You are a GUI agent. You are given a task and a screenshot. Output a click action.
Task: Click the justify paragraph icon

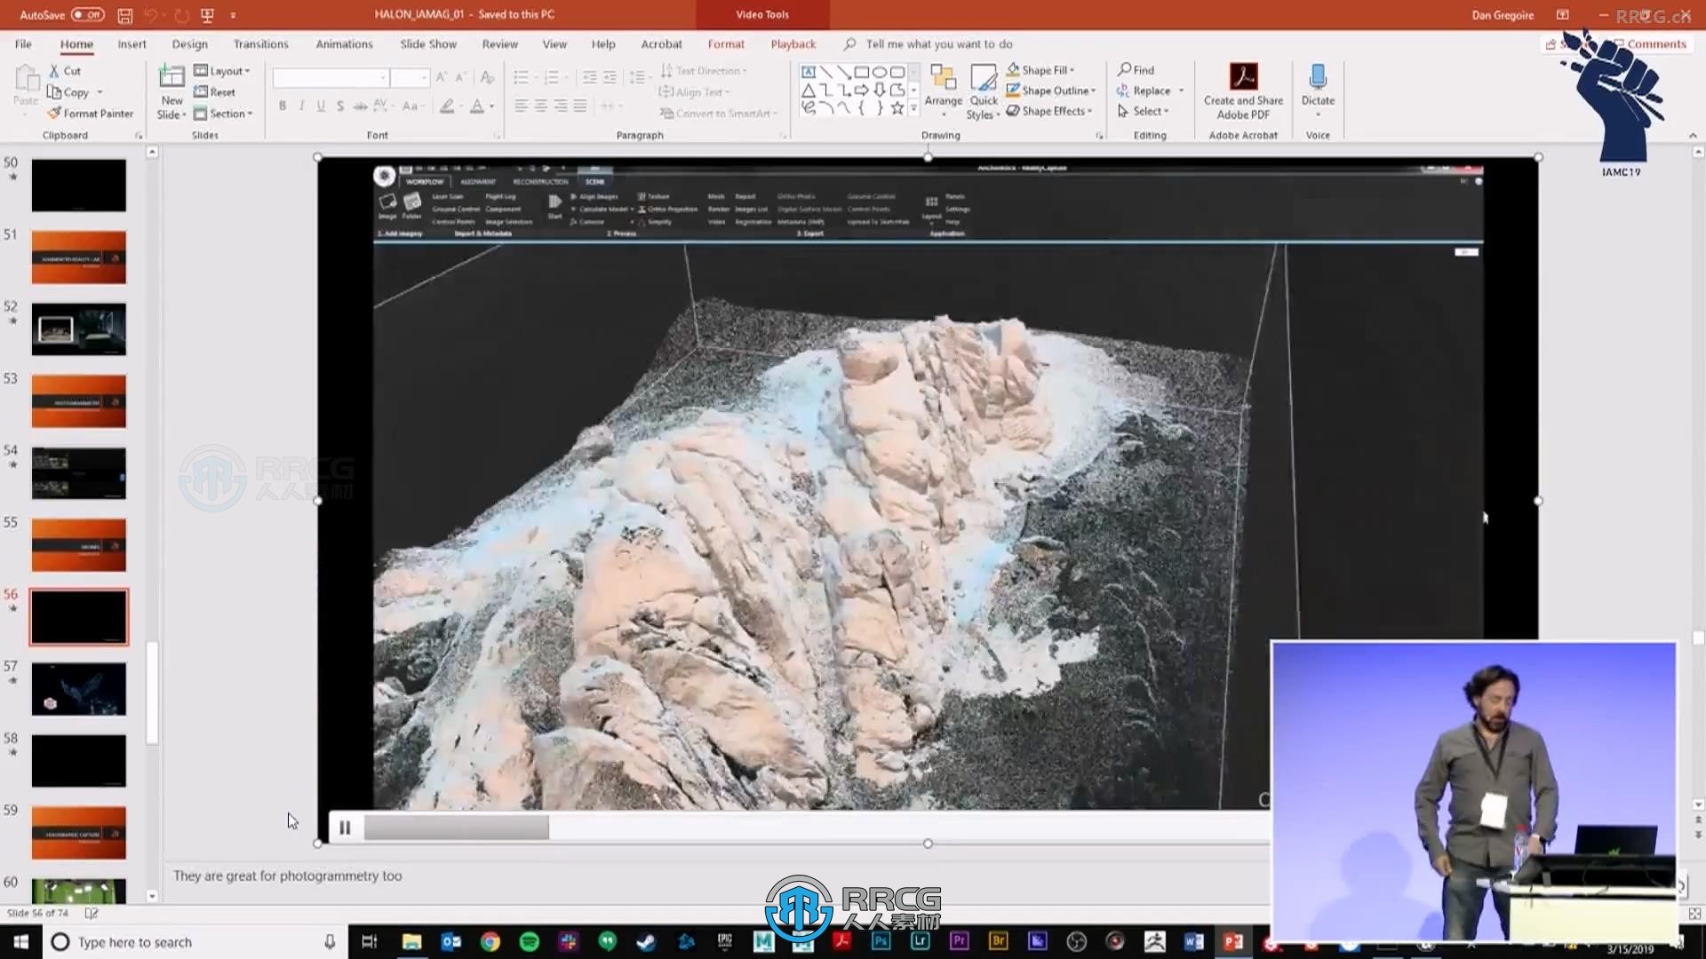click(x=580, y=106)
